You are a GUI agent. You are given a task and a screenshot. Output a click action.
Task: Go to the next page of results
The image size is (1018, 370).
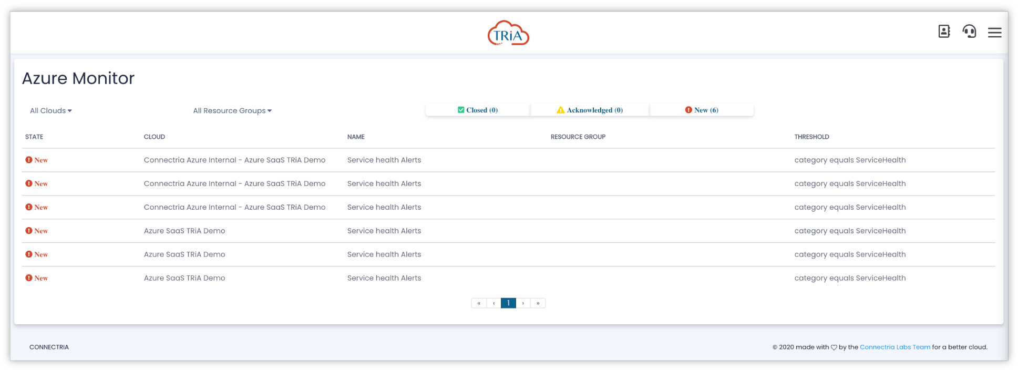[523, 303]
